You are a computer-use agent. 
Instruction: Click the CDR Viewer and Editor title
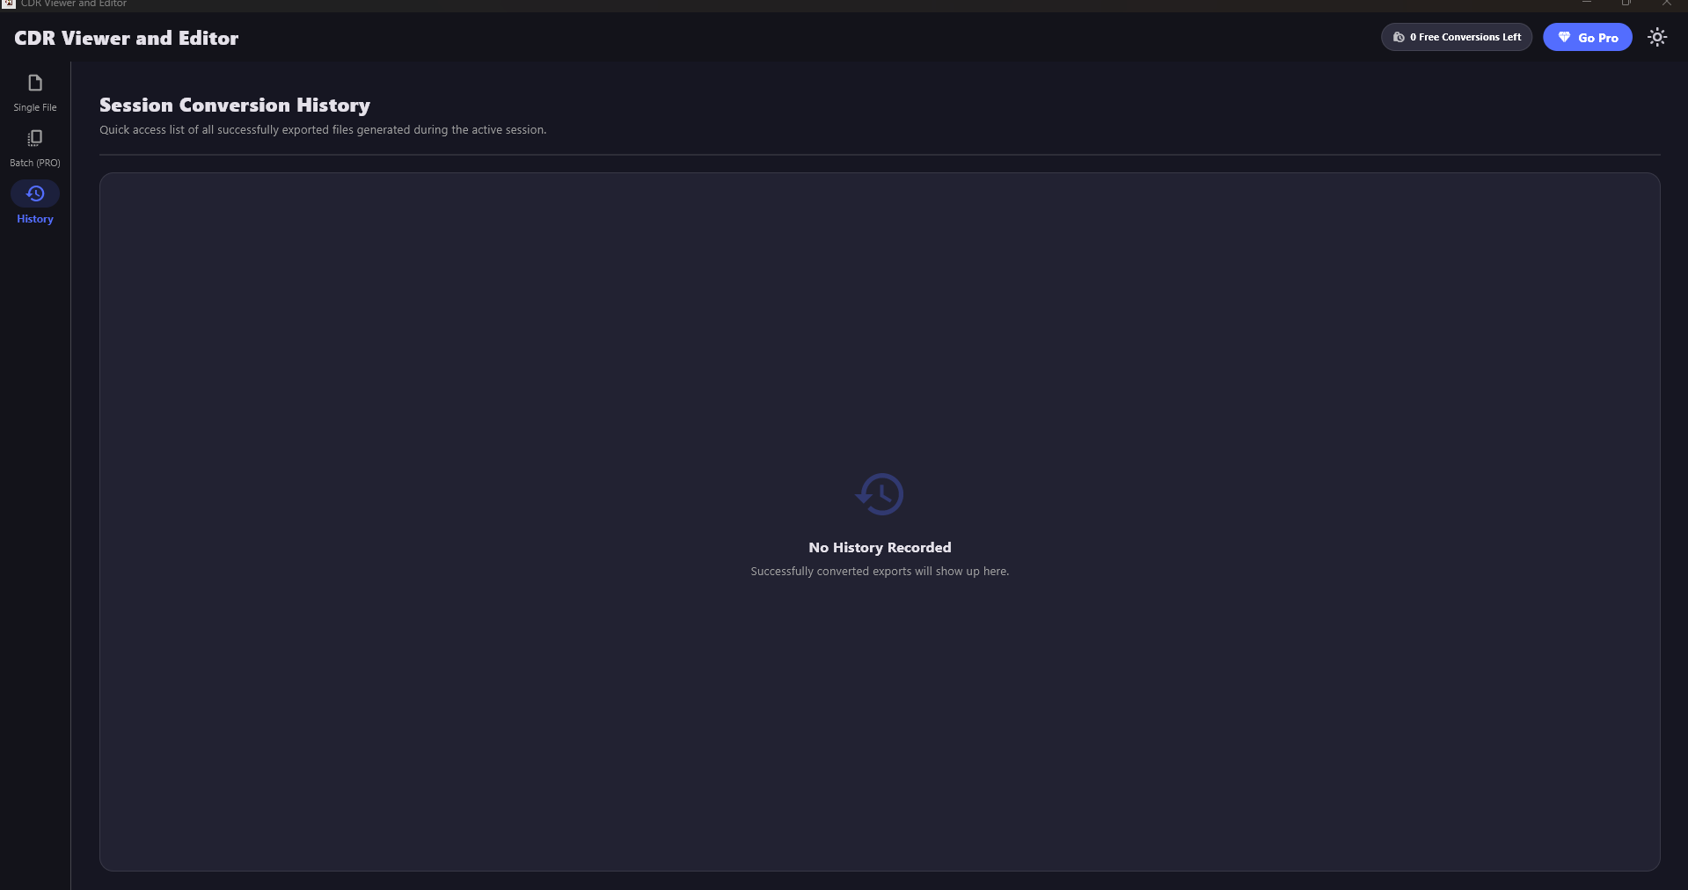coord(127,38)
